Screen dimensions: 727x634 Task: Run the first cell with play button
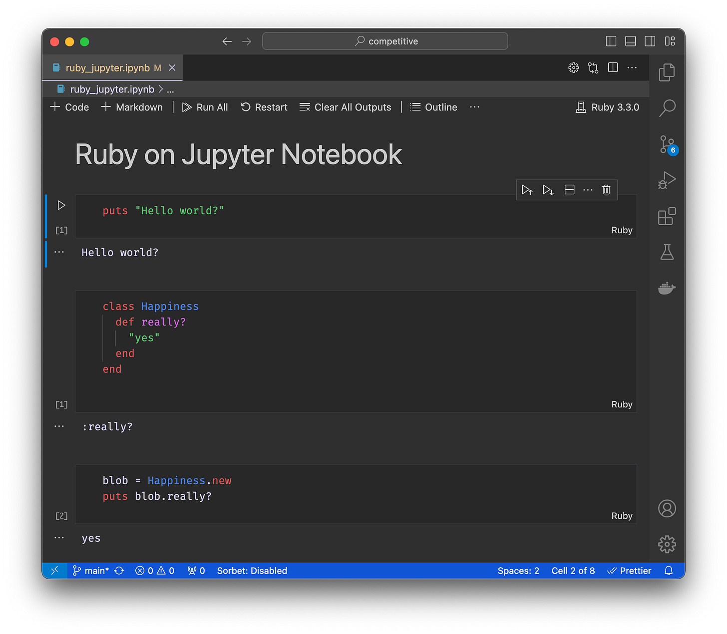point(61,205)
